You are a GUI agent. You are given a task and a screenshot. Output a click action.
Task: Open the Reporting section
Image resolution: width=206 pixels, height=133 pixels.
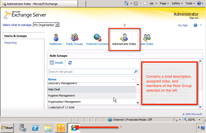[x=11, y=43]
